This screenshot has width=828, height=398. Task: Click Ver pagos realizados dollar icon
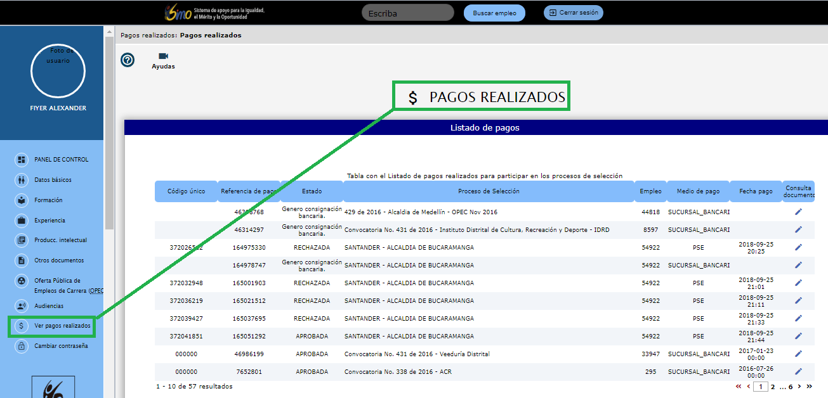click(22, 326)
